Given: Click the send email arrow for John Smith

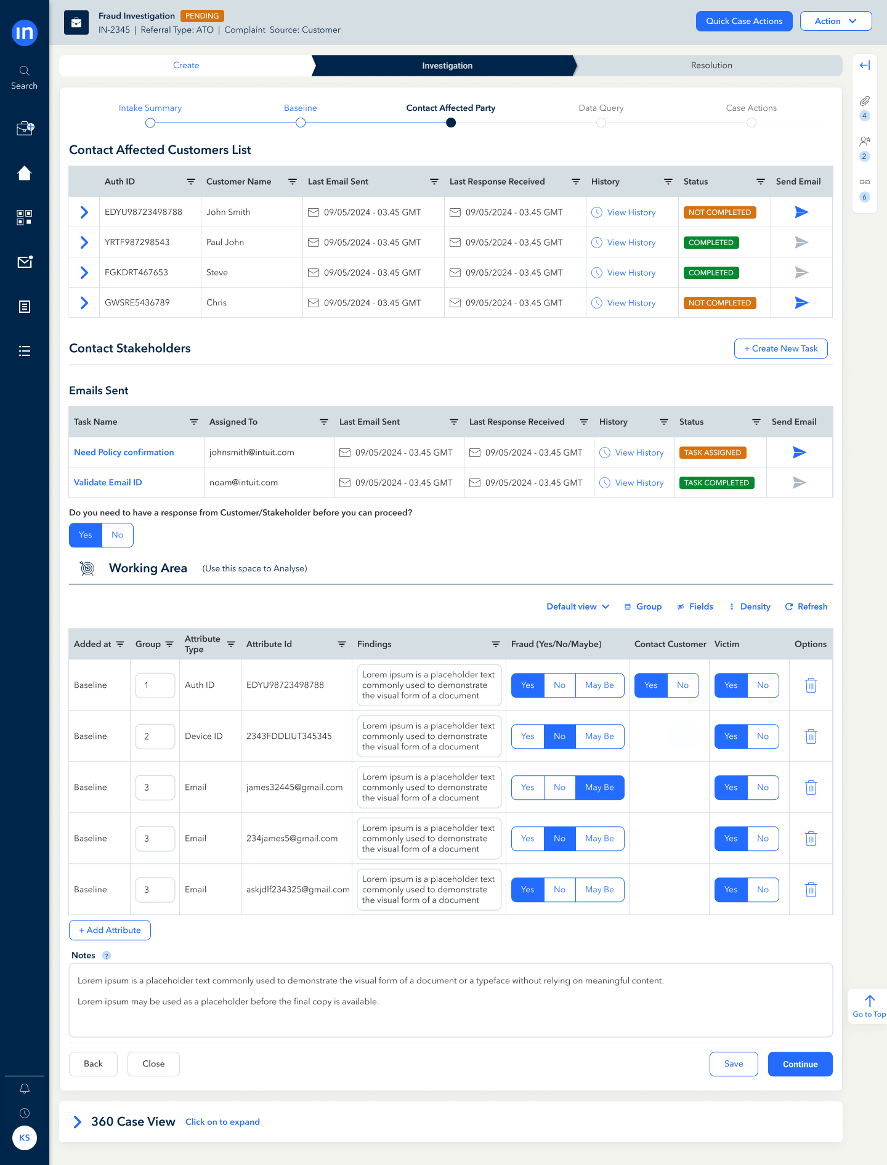Looking at the screenshot, I should coord(801,212).
